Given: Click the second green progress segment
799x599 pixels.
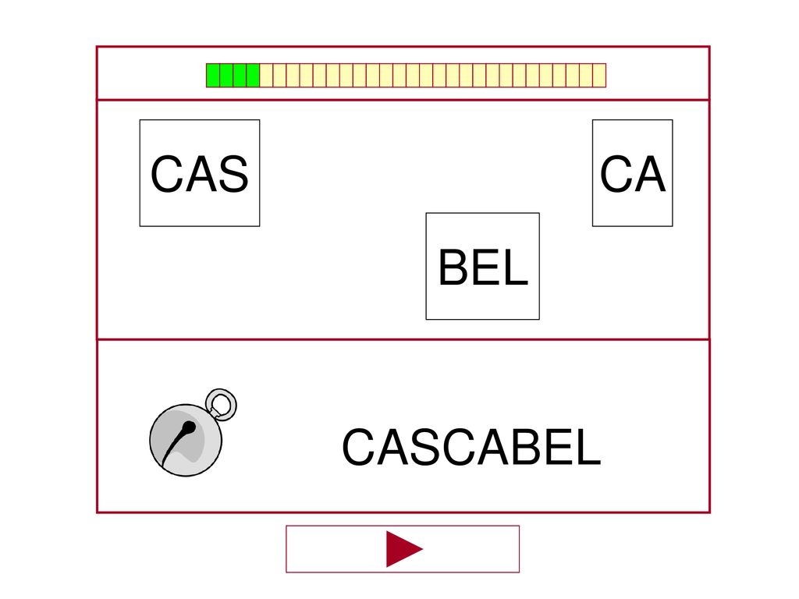Looking at the screenshot, I should [x=226, y=76].
